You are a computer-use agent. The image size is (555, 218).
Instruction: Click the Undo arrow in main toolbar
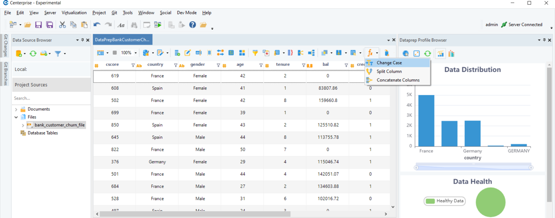click(97, 25)
